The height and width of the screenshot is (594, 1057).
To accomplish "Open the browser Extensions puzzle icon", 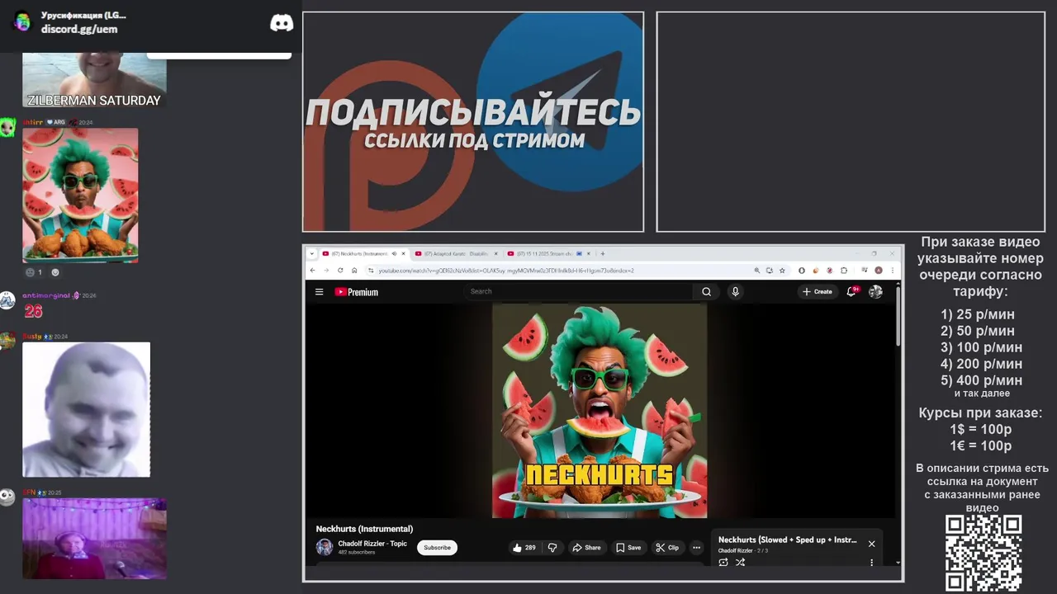I will 844,270.
